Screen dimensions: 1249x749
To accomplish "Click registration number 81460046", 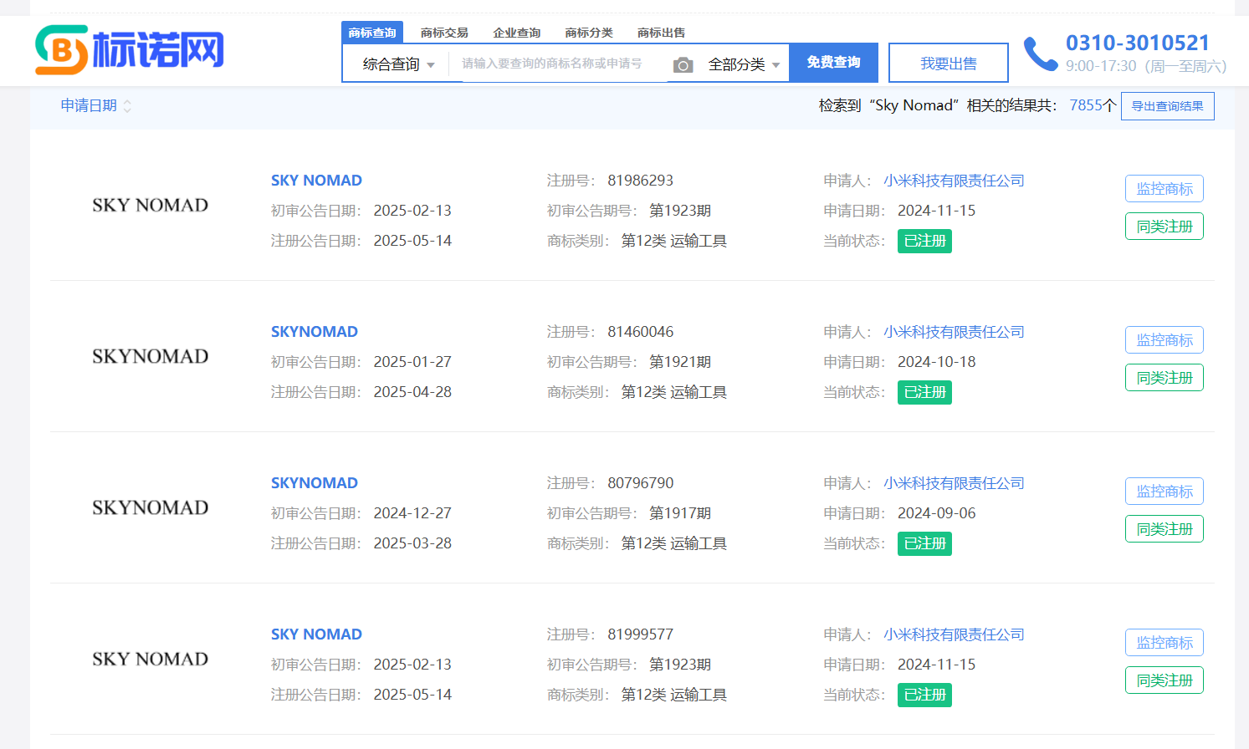I will pos(641,332).
